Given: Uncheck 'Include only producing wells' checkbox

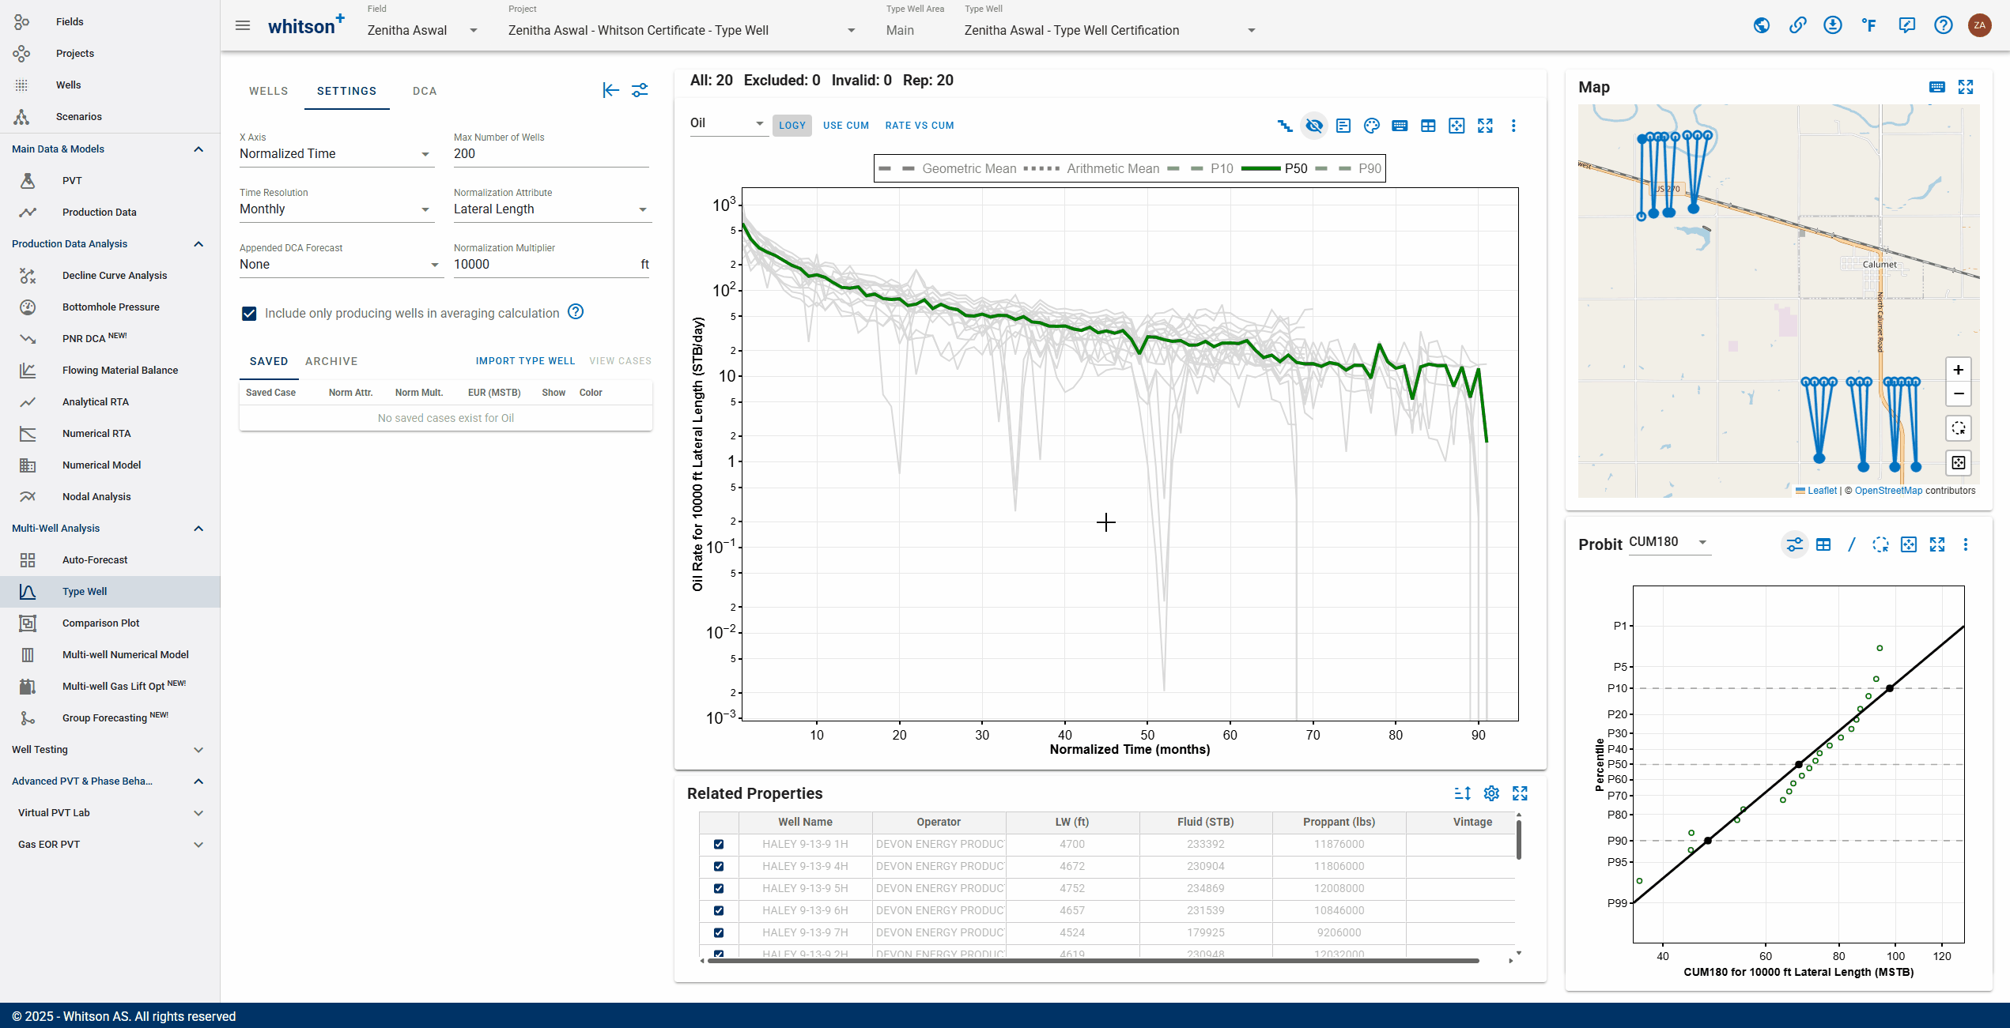Looking at the screenshot, I should point(249,314).
